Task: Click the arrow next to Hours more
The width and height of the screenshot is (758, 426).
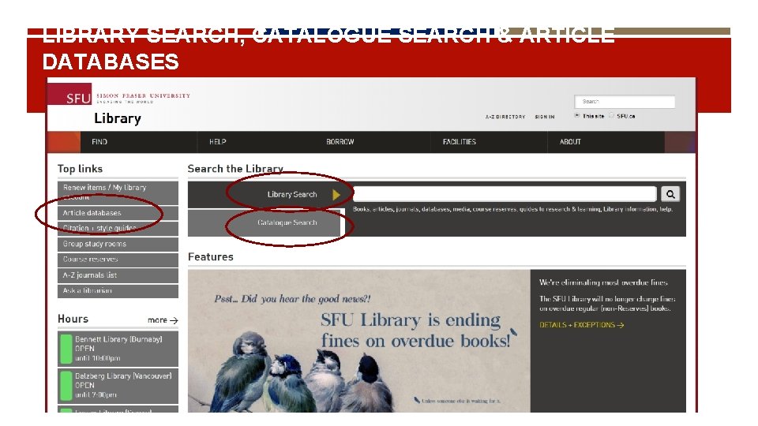Action: 174,320
